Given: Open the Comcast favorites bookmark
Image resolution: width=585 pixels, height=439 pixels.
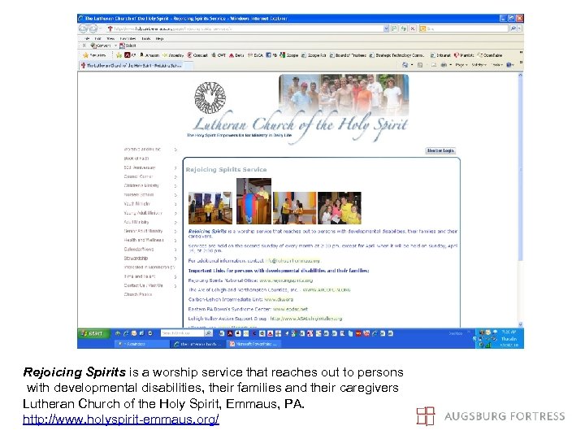Looking at the screenshot, I should [197, 55].
